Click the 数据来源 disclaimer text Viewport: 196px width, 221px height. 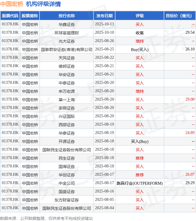46,218
